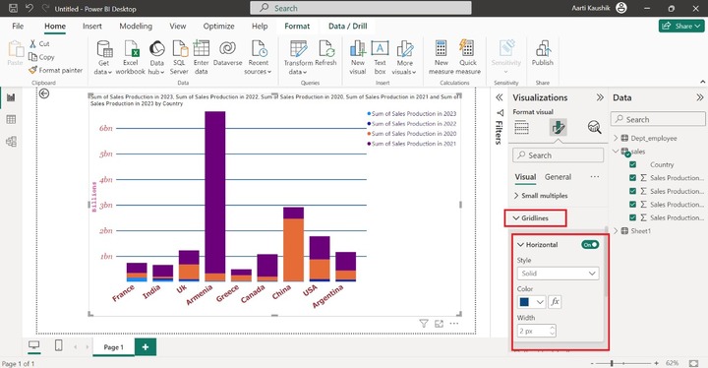Expand the Dept_employee table
708x368 pixels.
(616, 138)
